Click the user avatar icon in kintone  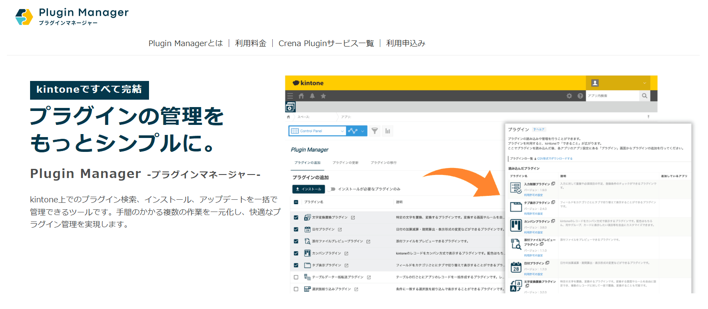tap(595, 83)
